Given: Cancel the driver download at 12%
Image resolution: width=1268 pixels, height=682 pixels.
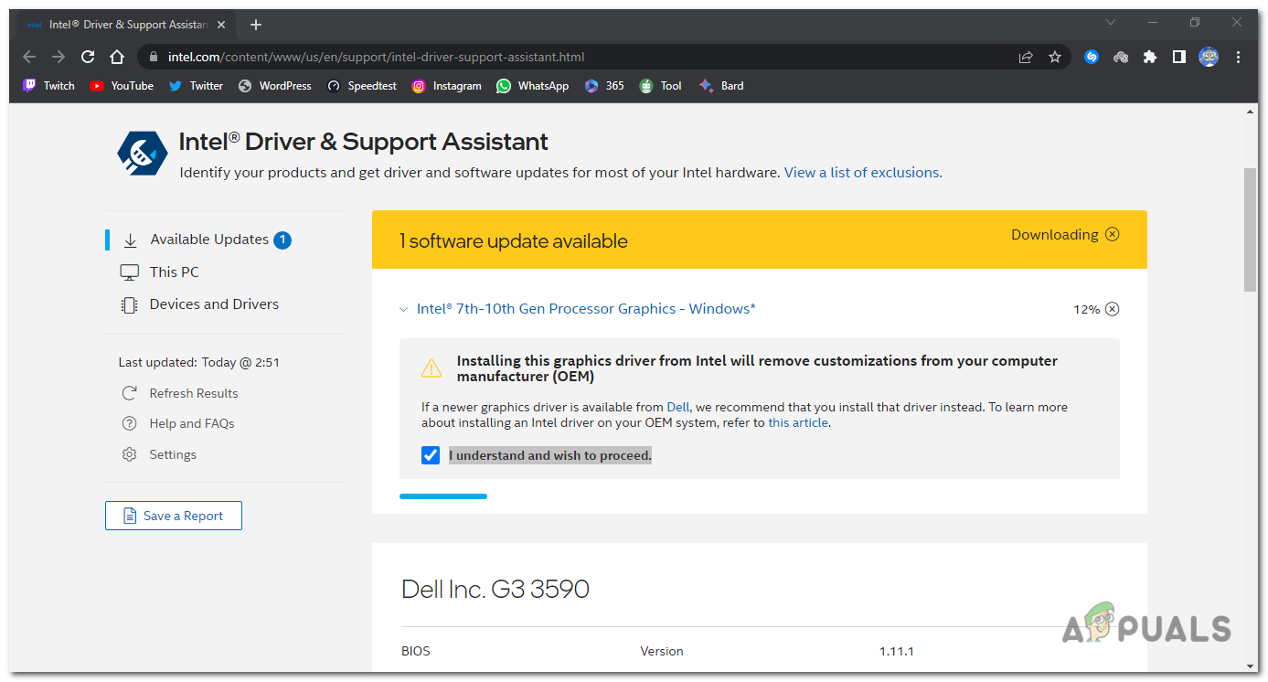Looking at the screenshot, I should [x=1112, y=309].
